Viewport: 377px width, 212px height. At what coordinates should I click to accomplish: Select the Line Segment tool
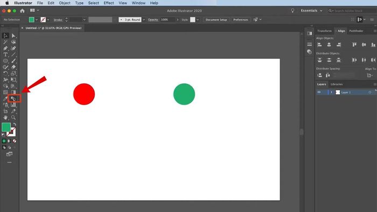point(13,55)
